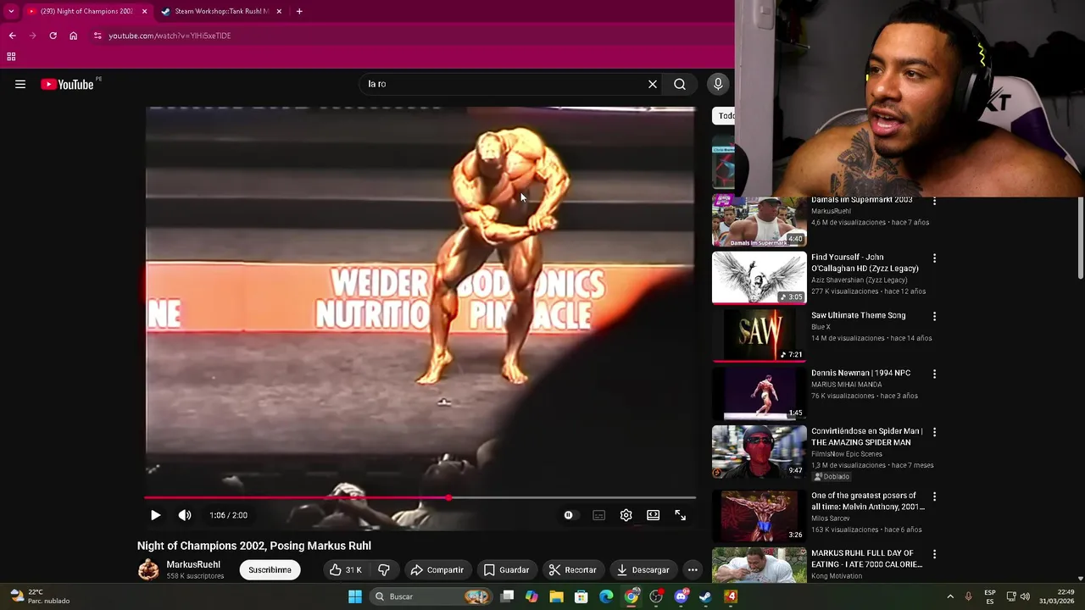Viewport: 1085px width, 610px height.
Task: Open options for Melvin Anthony video
Action: [x=934, y=496]
